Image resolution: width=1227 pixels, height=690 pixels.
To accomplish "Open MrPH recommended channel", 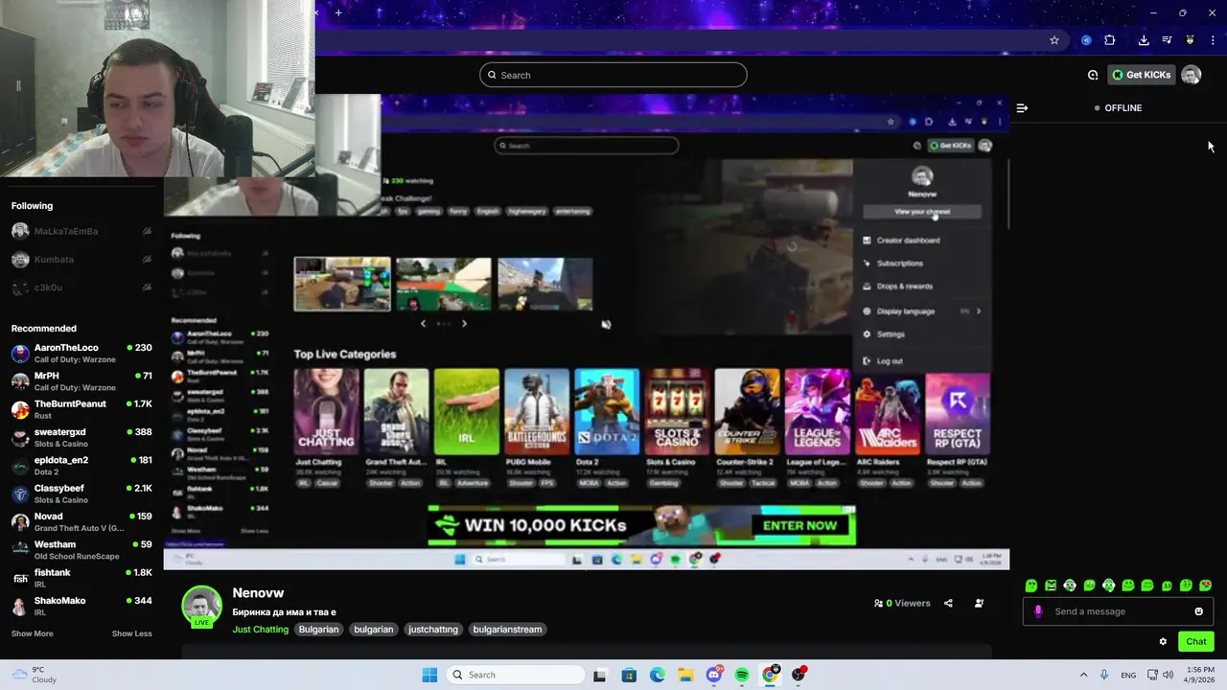I will pos(81,380).
